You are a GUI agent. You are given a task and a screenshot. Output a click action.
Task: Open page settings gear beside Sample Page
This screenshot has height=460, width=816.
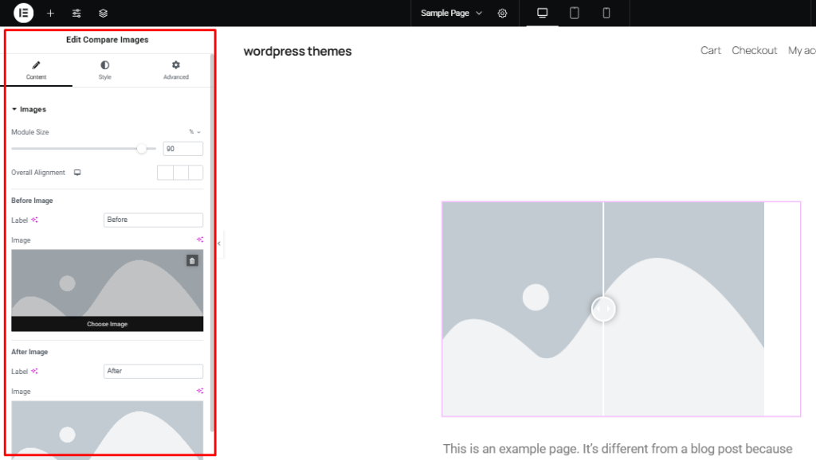tap(502, 14)
